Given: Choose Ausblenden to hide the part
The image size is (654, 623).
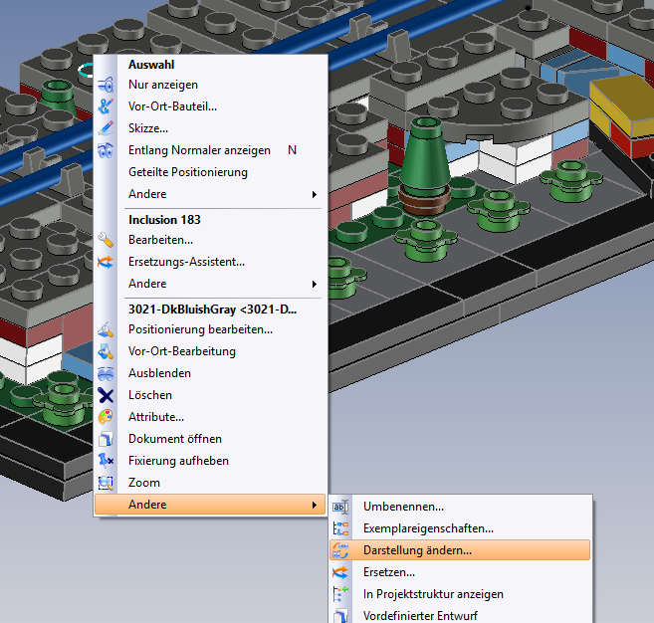Looking at the screenshot, I should pos(210,373).
